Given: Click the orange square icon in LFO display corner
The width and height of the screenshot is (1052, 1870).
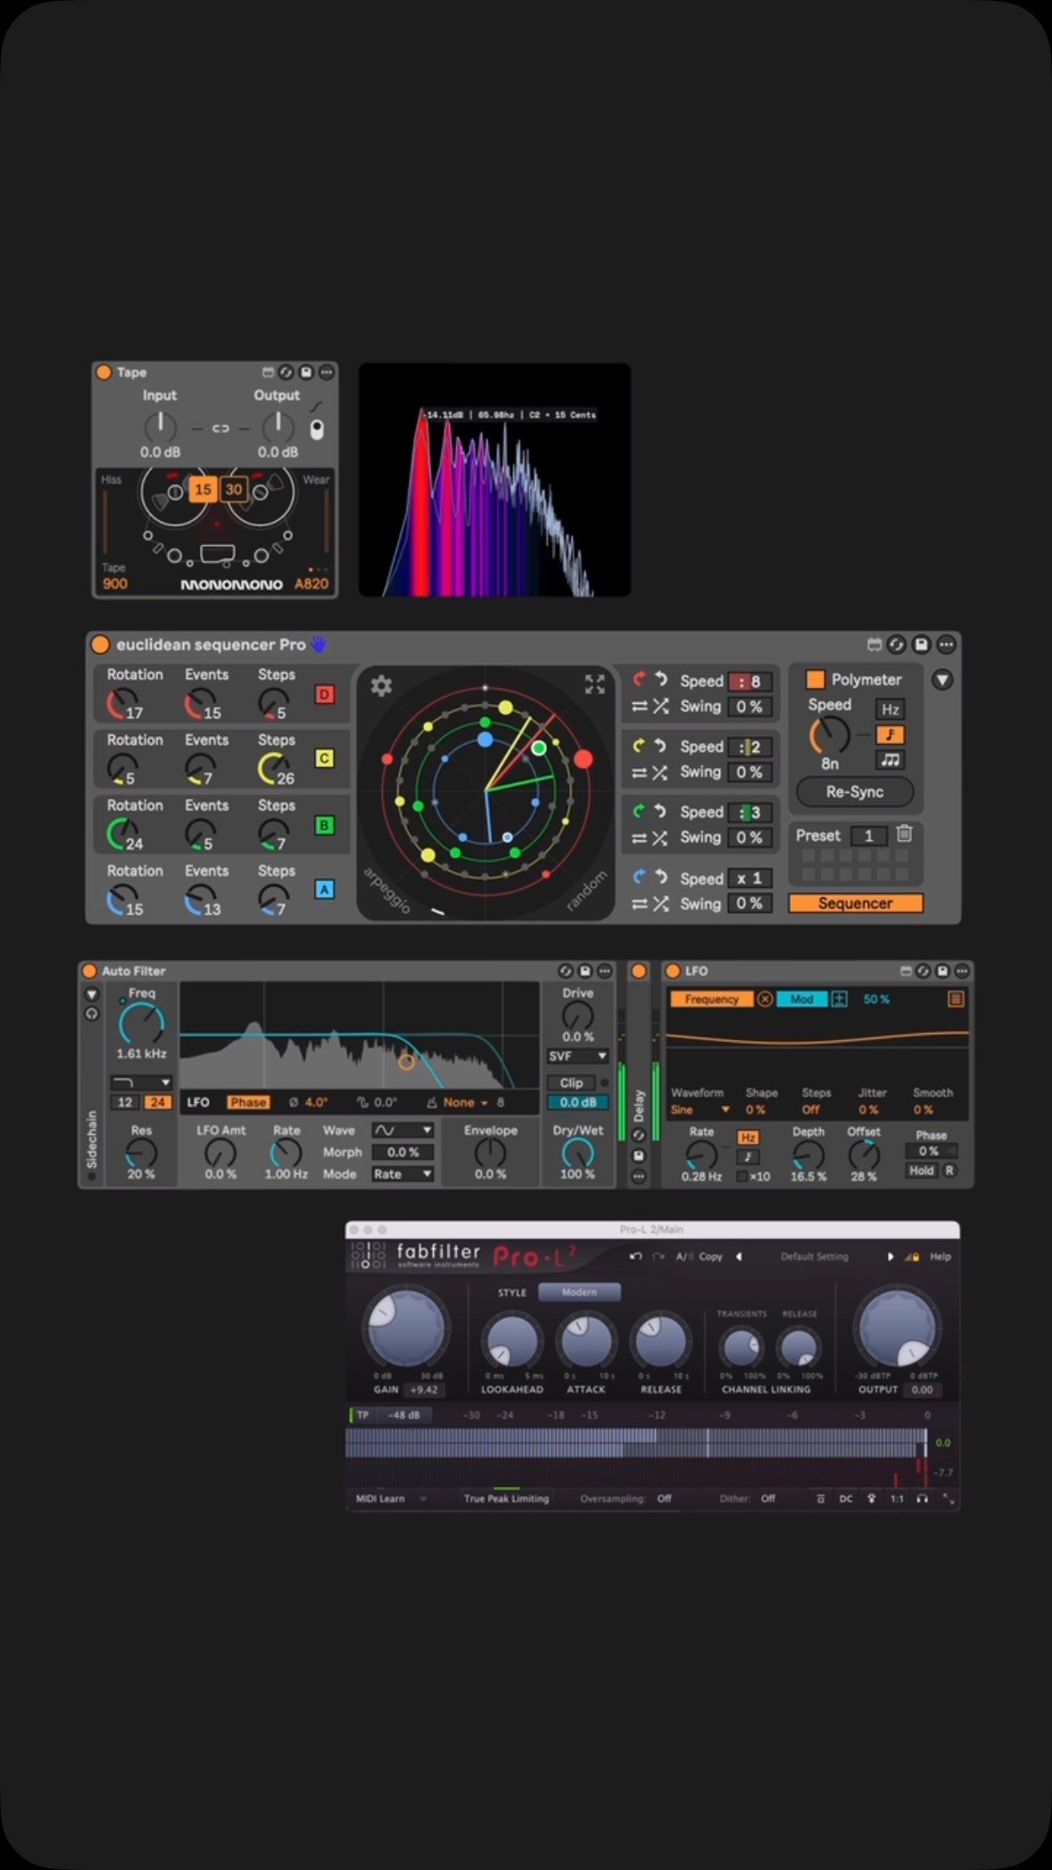Looking at the screenshot, I should [956, 999].
